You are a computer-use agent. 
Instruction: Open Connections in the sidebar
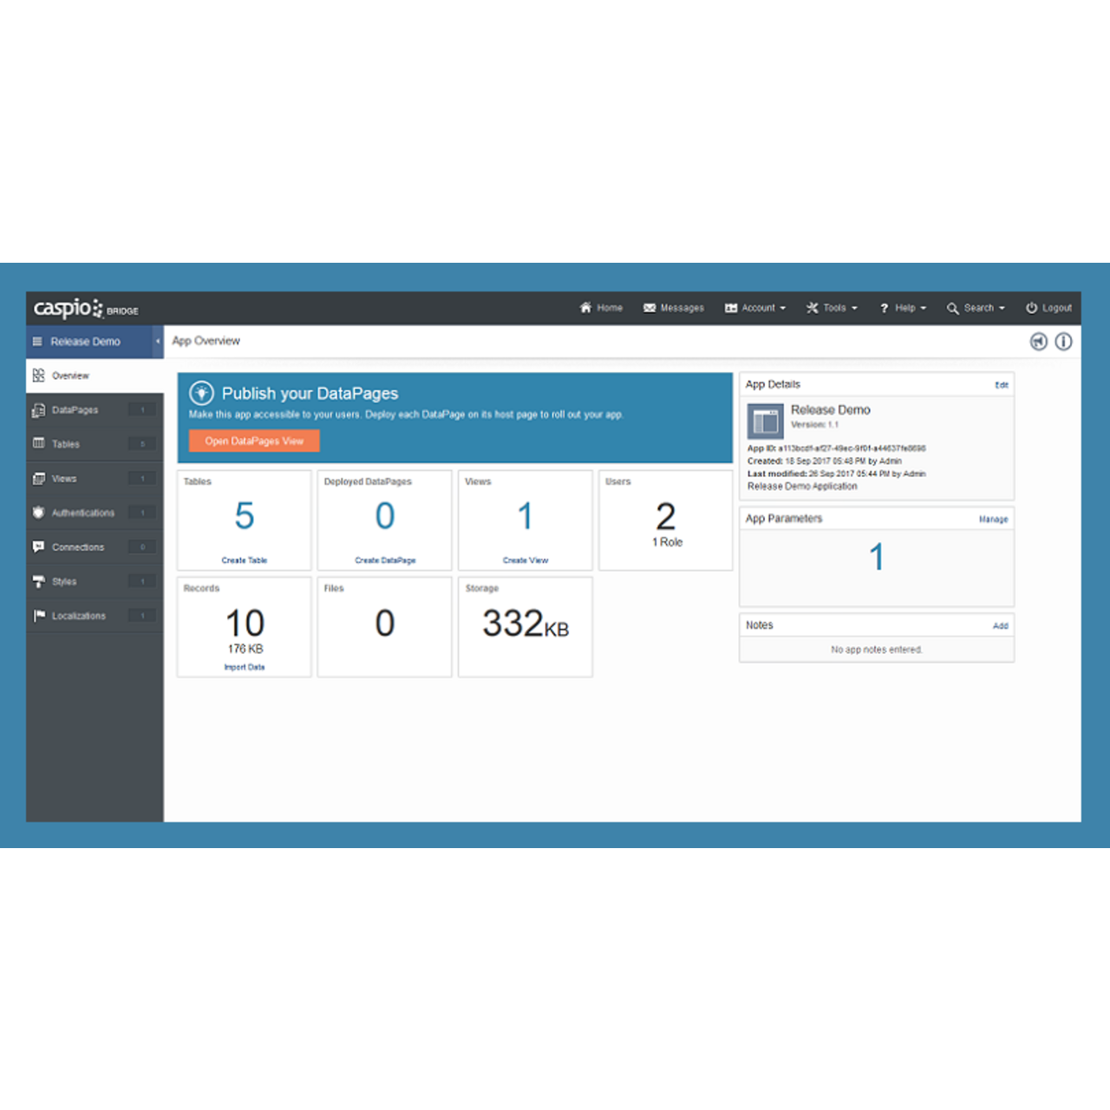coord(77,547)
